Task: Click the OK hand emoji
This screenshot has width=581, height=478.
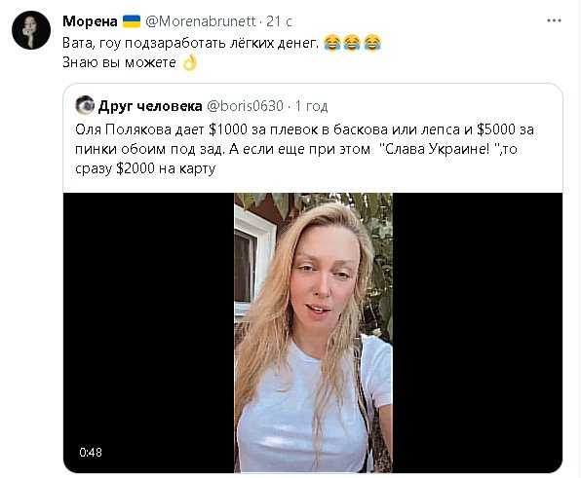Action: [x=190, y=62]
